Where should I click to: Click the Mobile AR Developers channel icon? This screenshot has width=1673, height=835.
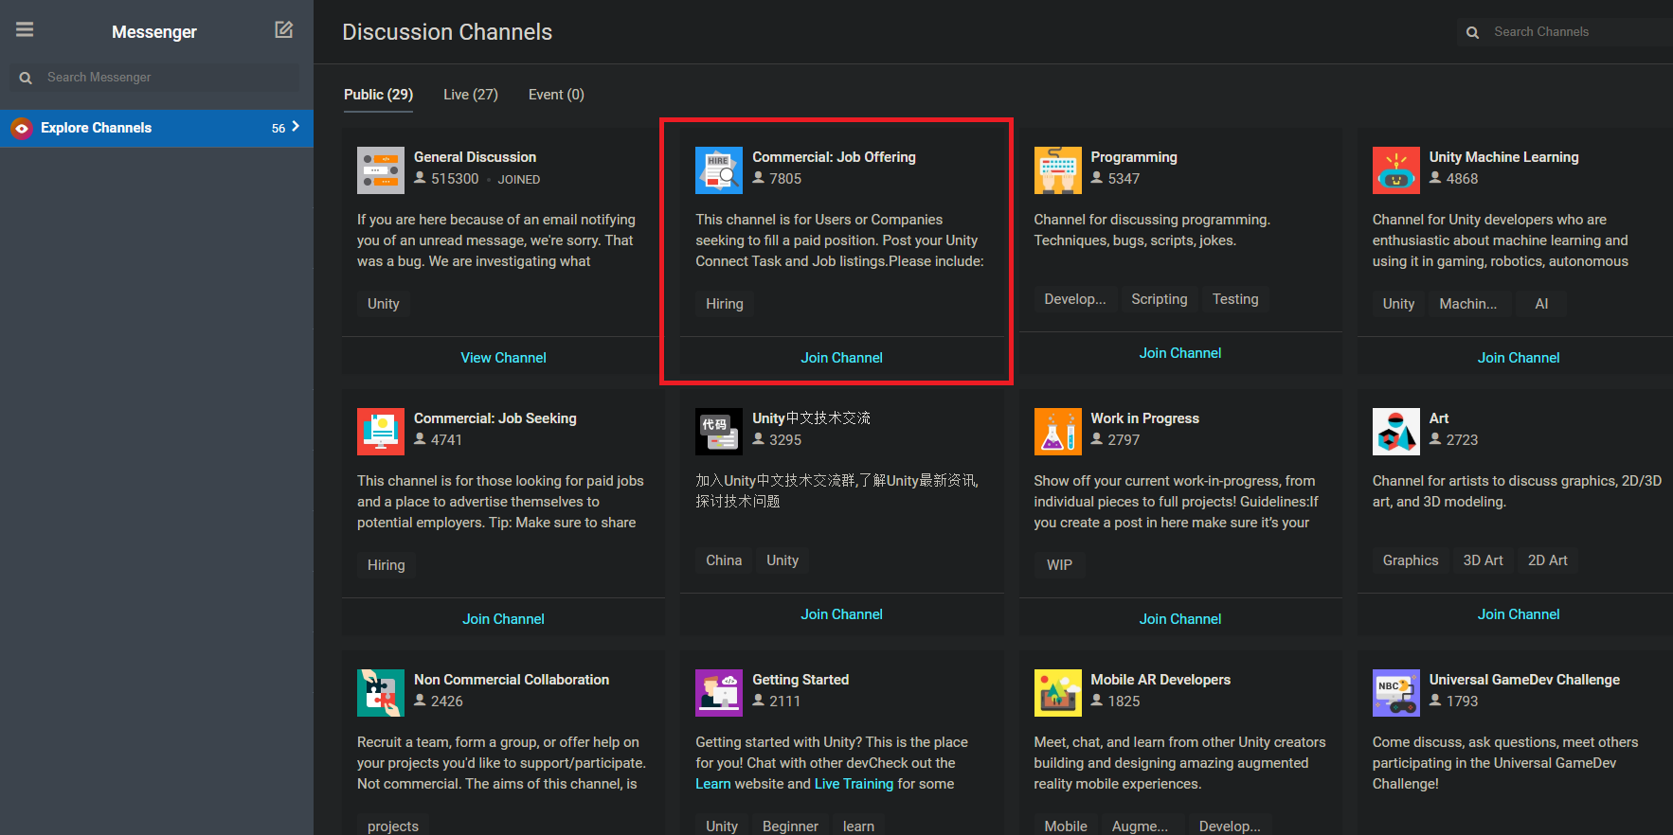pyautogui.click(x=1057, y=693)
